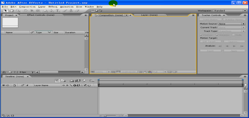249x118 pixels.
Task: Toggle Transparency Grid in Composition viewer footer
Action: pyautogui.click(x=175, y=72)
